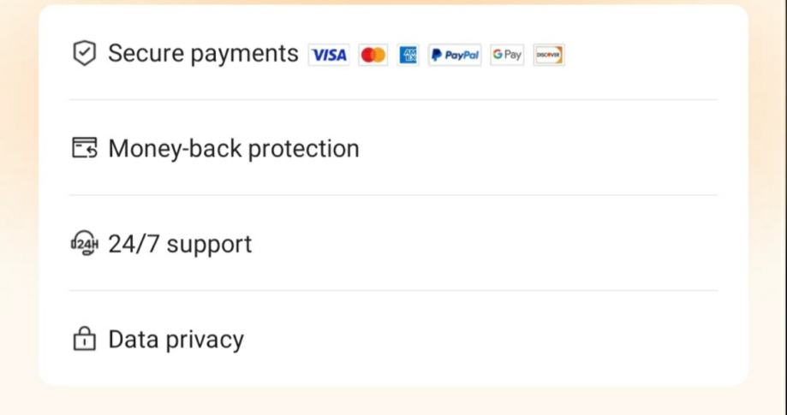Click the shield checkmark icon
The image size is (787, 415).
point(84,54)
